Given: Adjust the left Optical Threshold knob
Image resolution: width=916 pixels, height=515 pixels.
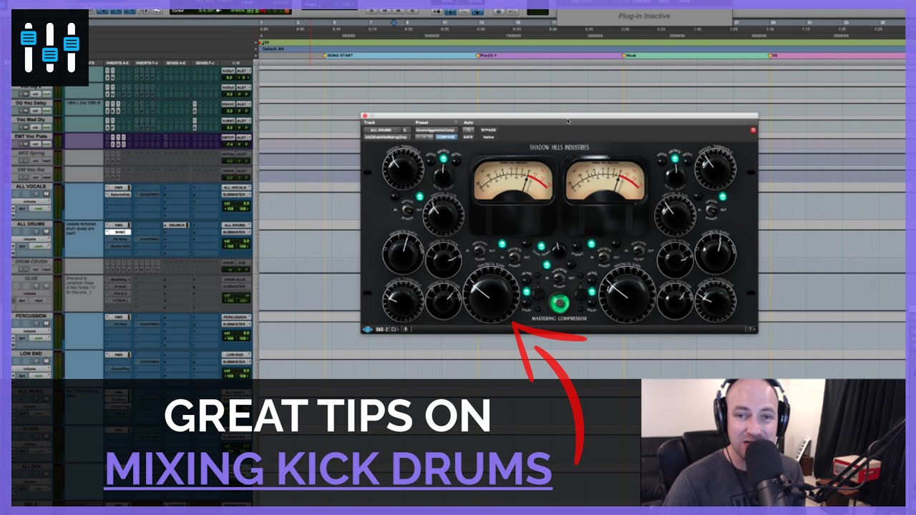Looking at the screenshot, I should pyautogui.click(x=403, y=170).
